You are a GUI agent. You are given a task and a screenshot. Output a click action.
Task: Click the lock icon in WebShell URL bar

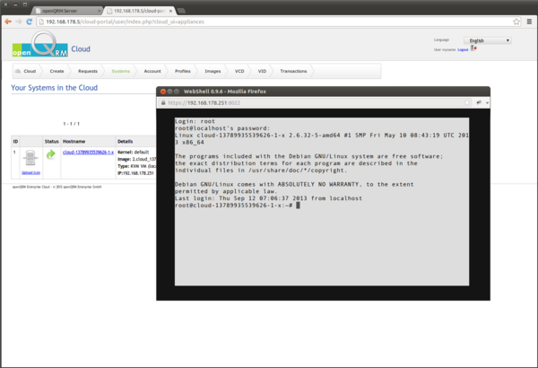[163, 102]
